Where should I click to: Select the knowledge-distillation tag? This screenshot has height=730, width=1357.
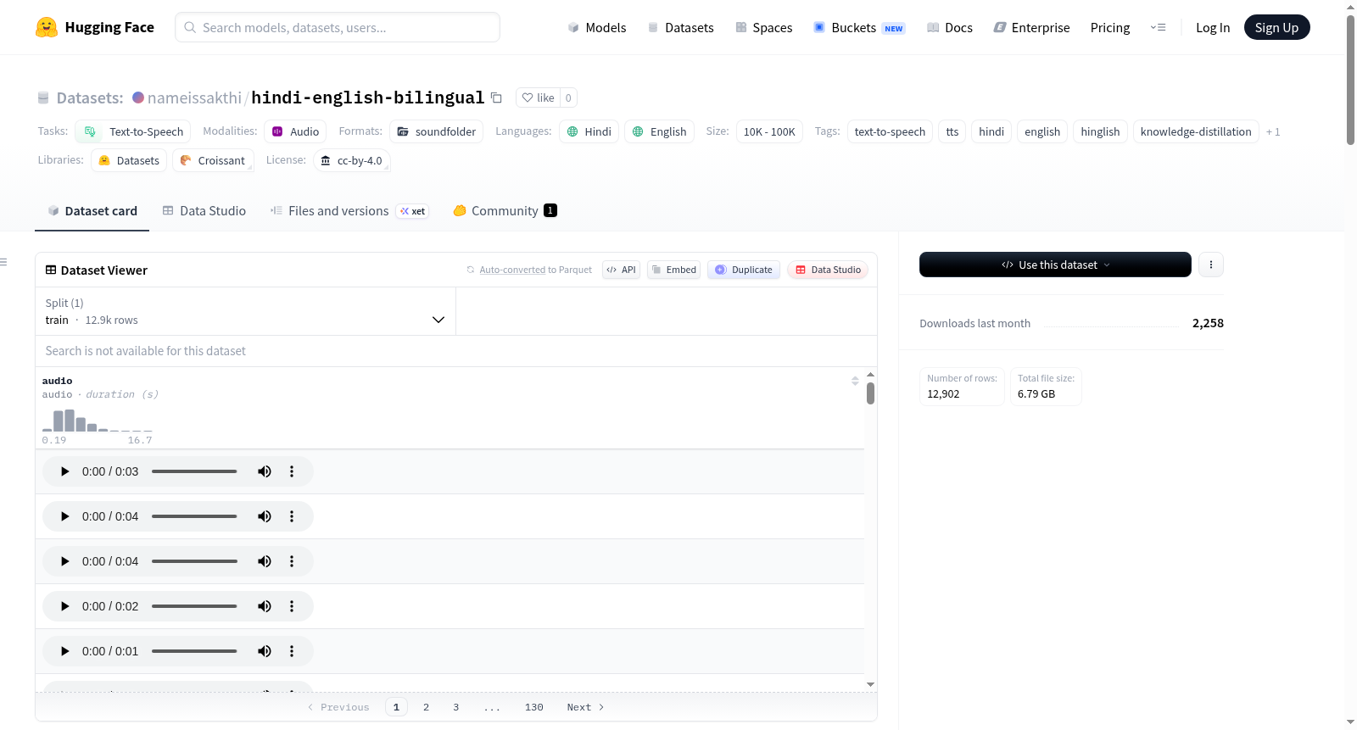coord(1196,131)
